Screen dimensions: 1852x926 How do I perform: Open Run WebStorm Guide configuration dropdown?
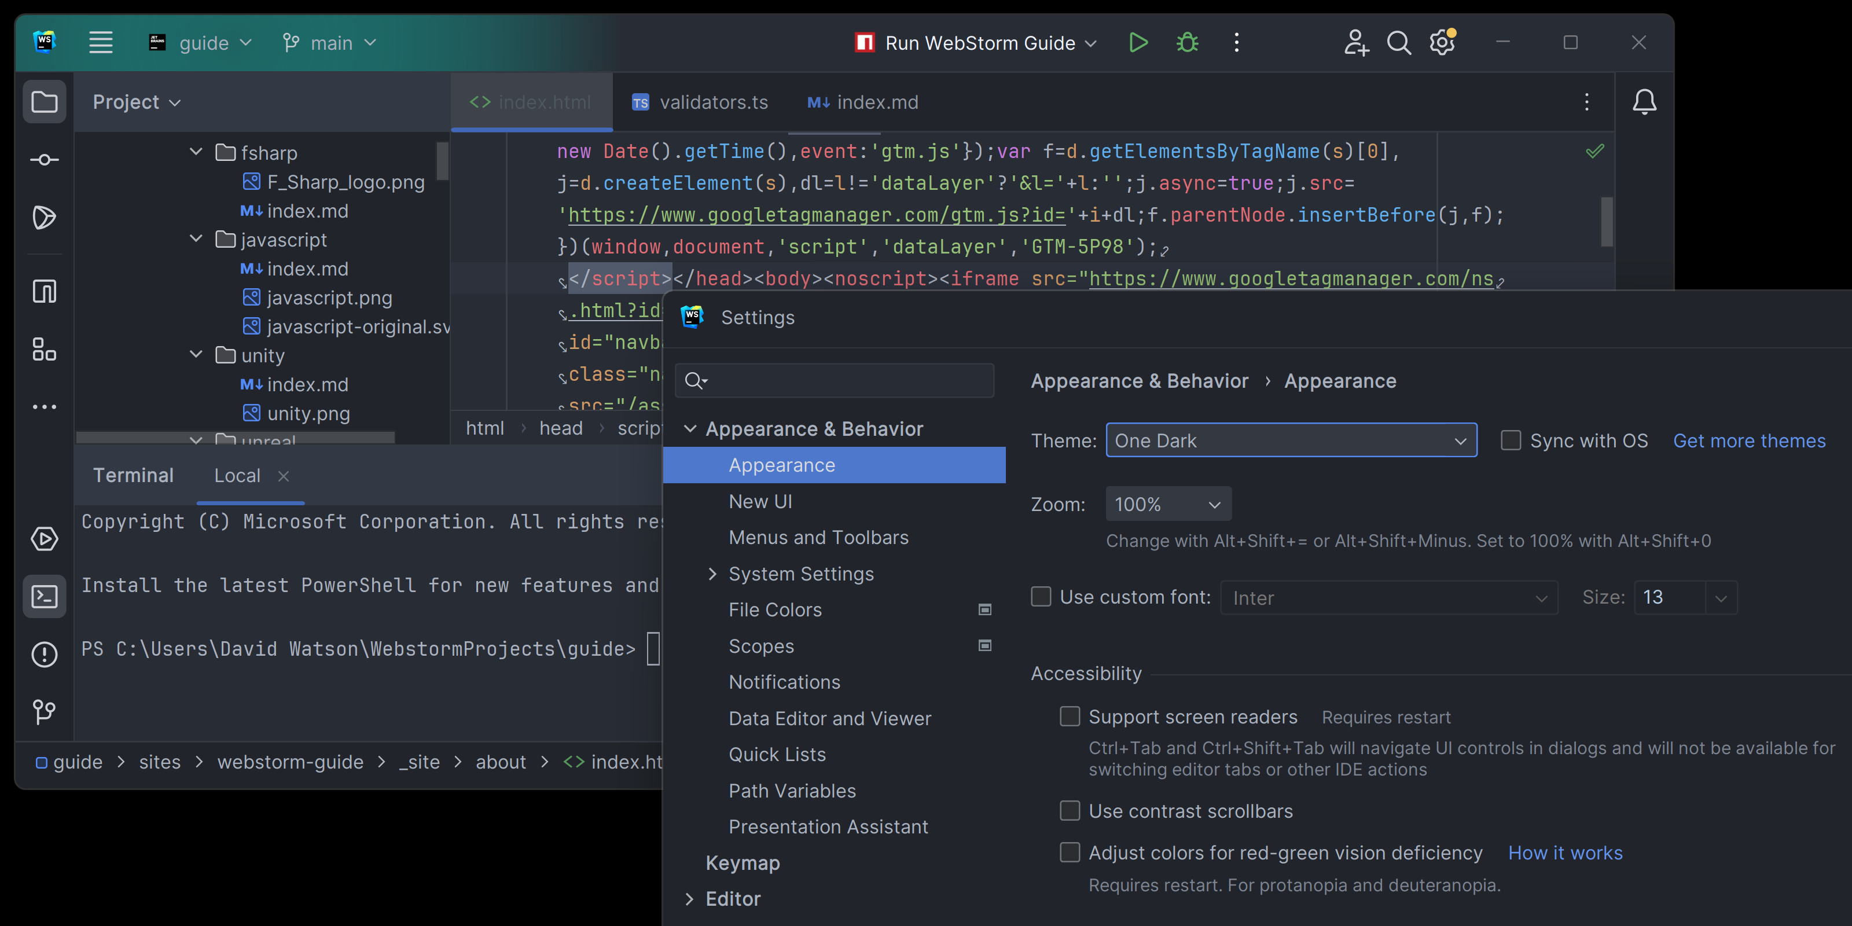(x=975, y=43)
